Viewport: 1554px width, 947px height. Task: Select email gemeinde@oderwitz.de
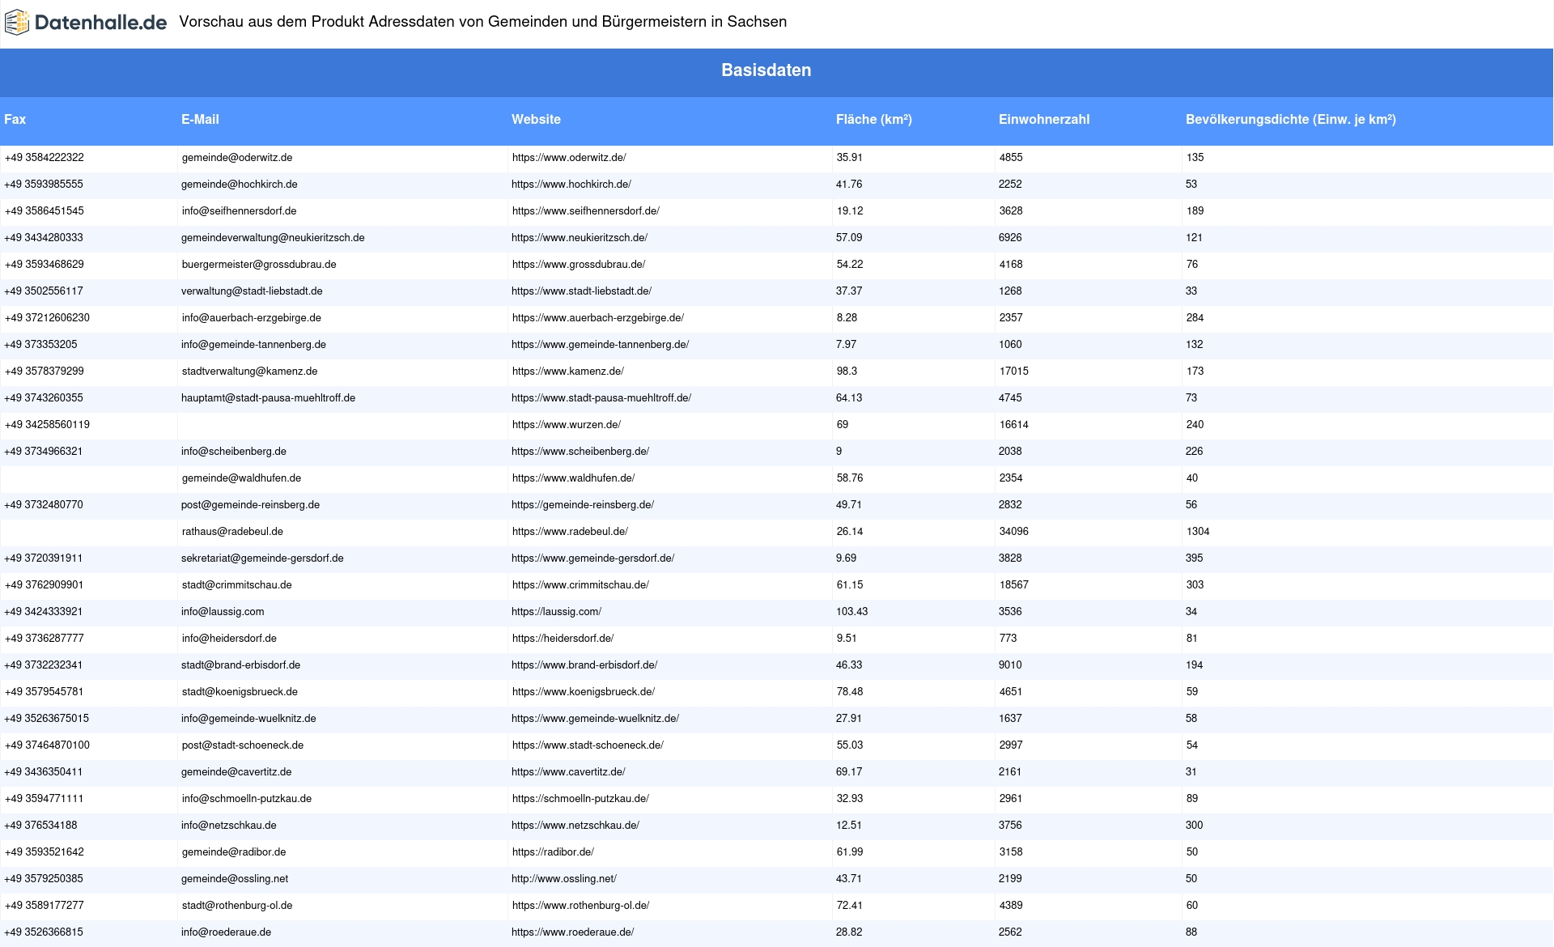pos(237,158)
